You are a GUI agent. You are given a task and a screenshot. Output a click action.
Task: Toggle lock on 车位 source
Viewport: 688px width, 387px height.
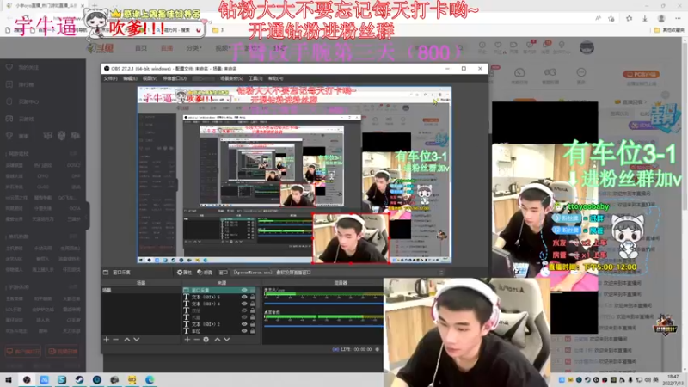(252, 331)
